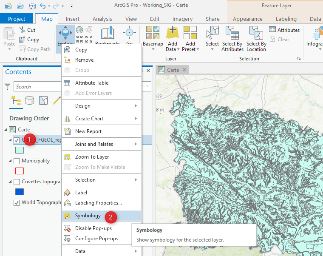Save project icon in quick access toolbar
This screenshot has height=256, width=323.
point(32,6)
